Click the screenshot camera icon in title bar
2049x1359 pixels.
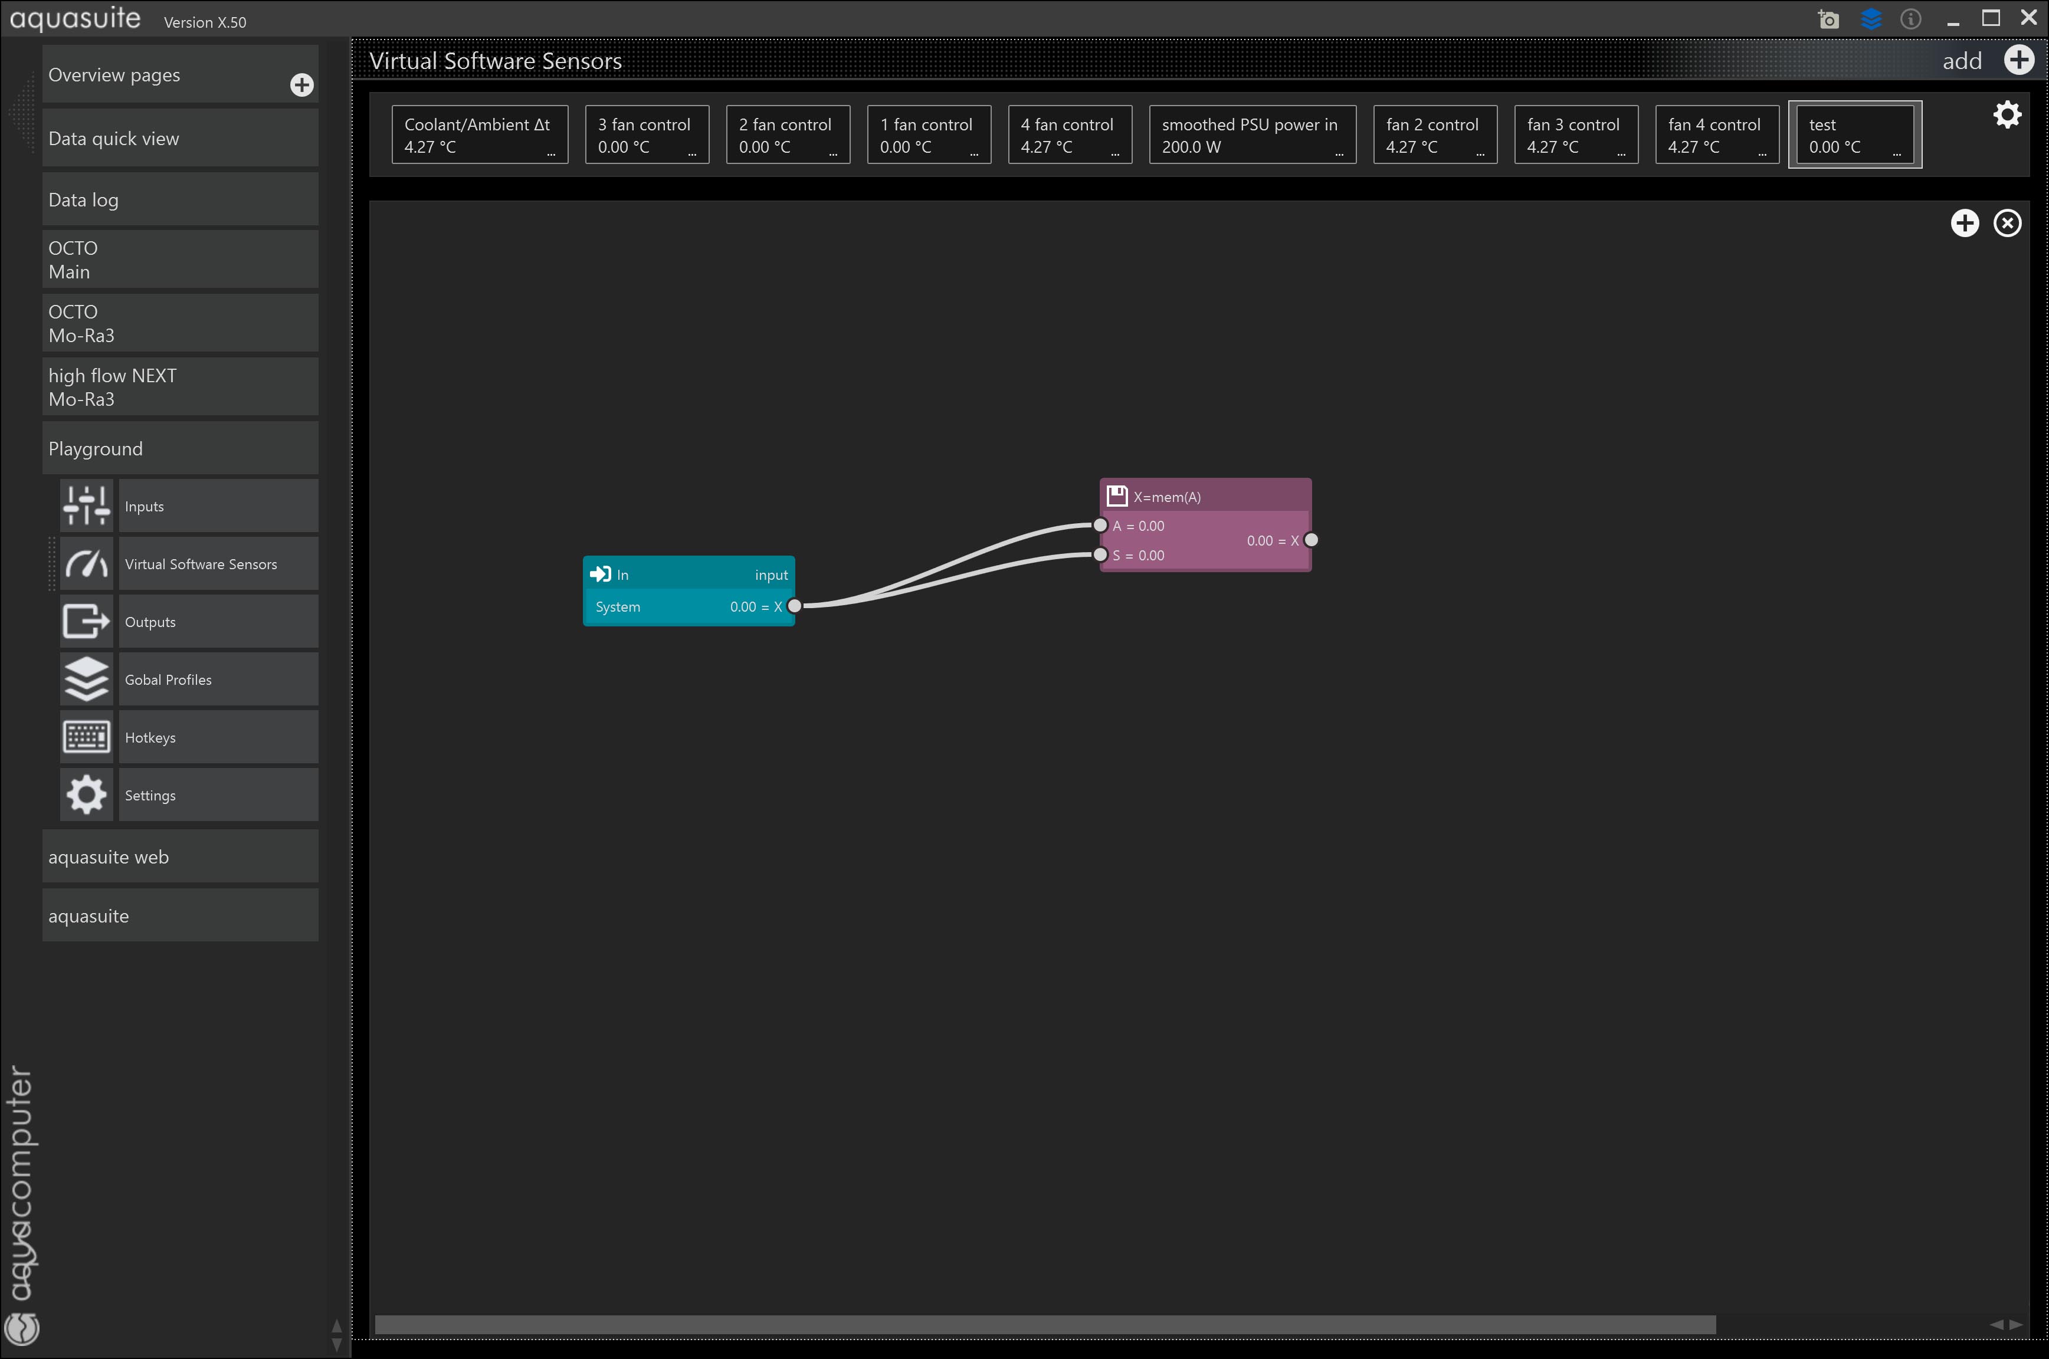click(x=1828, y=19)
